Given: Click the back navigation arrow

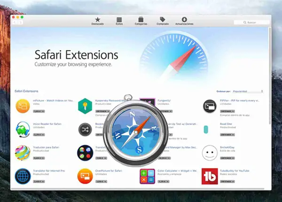Looking at the screenshot, I should coord(15,22).
